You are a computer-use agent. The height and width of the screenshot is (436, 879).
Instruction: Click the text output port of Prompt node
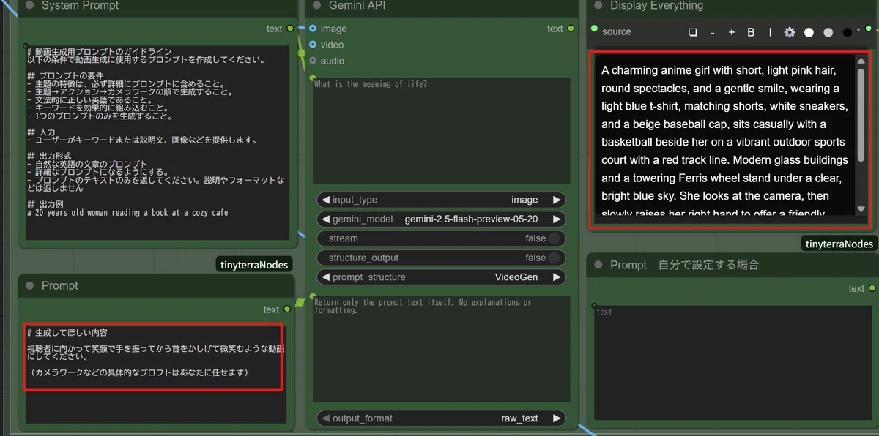click(x=287, y=309)
